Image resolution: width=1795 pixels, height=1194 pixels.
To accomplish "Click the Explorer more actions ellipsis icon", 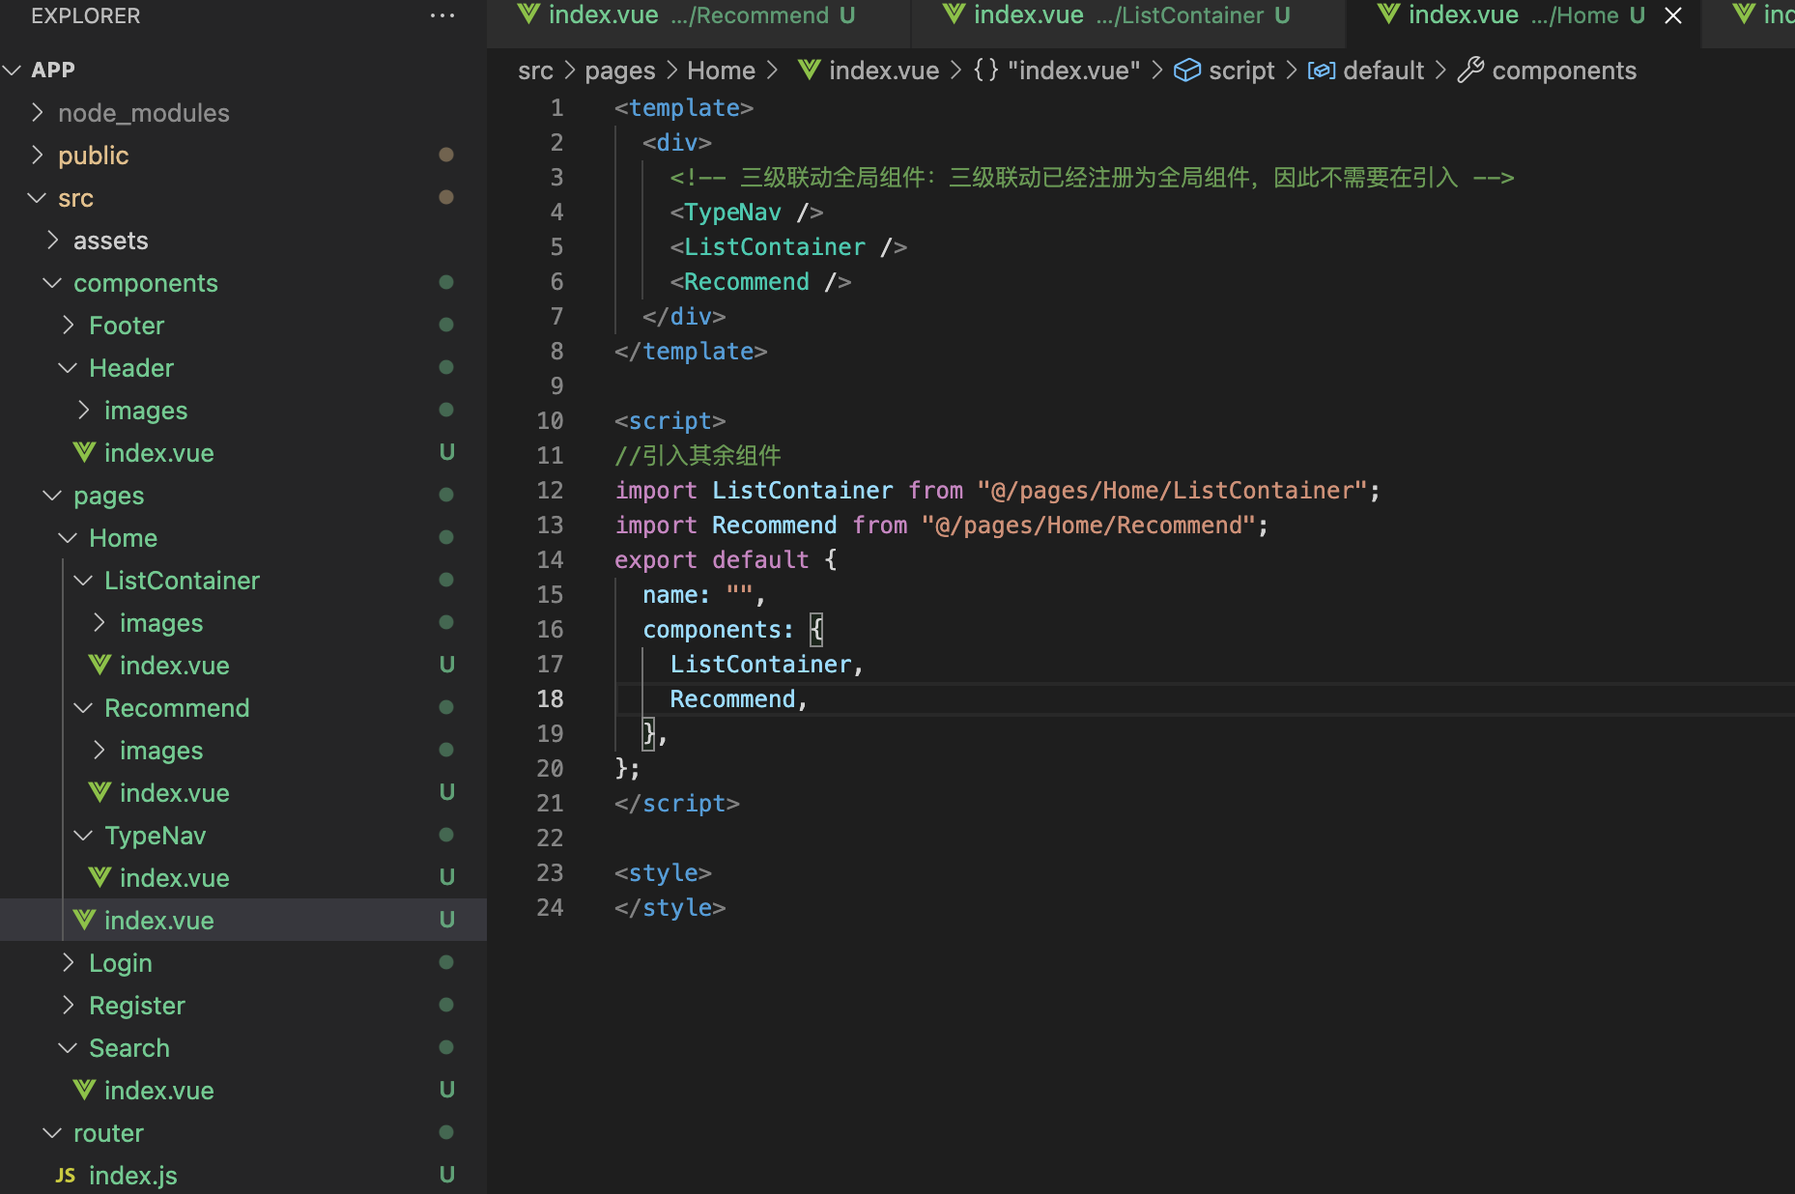I will (x=442, y=15).
